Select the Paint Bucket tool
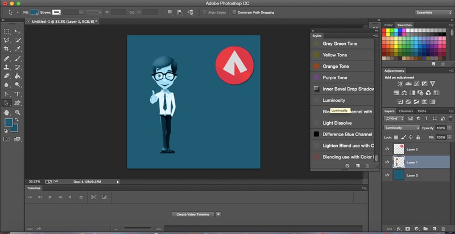This screenshot has height=234, width=455. 18,76
